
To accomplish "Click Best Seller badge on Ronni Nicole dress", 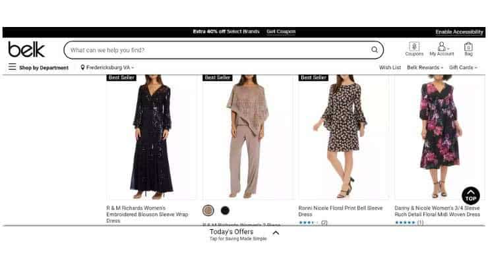I will [313, 77].
